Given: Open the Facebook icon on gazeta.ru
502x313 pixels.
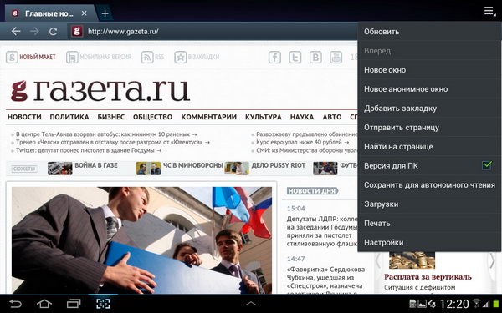Looking at the screenshot, I should pos(274,57).
